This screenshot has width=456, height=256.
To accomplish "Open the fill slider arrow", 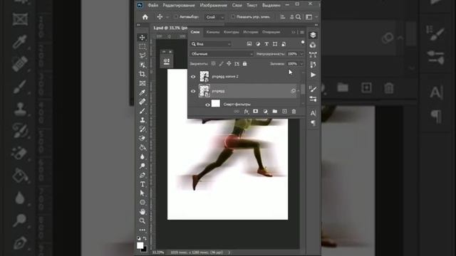I will point(301,64).
